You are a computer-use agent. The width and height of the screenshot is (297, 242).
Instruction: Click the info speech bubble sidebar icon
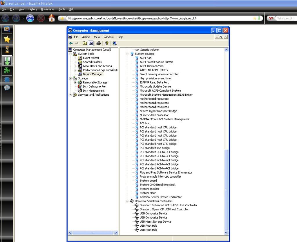pyautogui.click(x=7, y=88)
